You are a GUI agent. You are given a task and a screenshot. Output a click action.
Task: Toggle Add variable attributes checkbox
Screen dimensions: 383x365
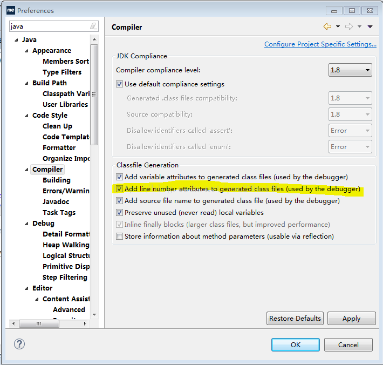click(119, 177)
